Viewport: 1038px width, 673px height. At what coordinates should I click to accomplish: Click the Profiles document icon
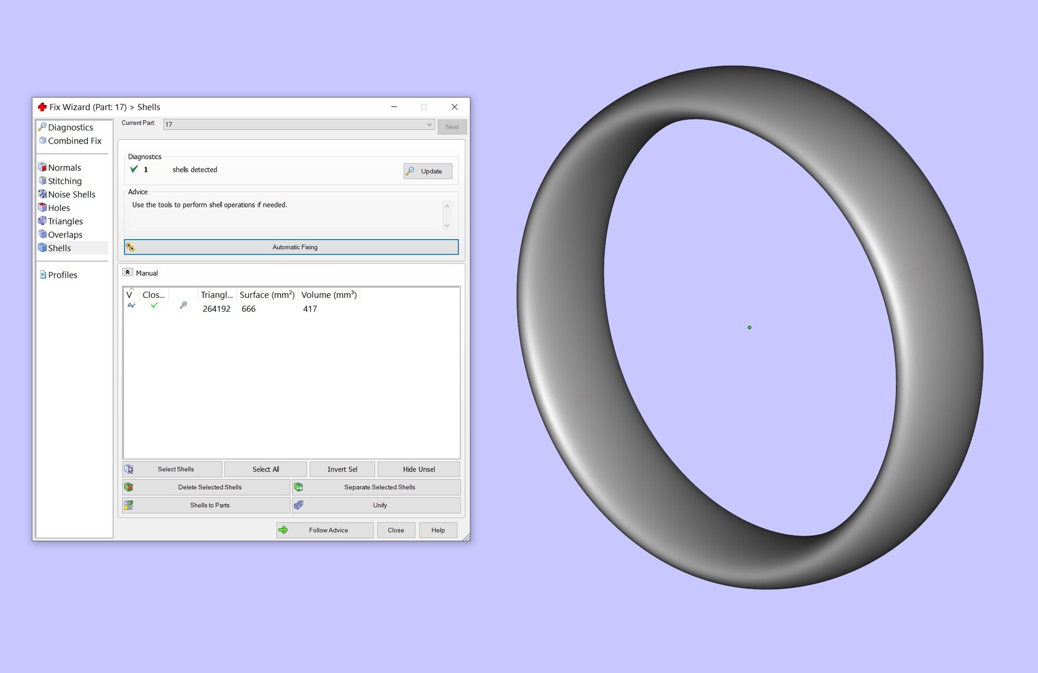[x=43, y=274]
